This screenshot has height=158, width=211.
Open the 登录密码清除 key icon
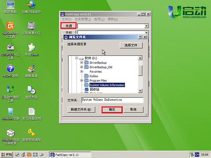(31, 135)
